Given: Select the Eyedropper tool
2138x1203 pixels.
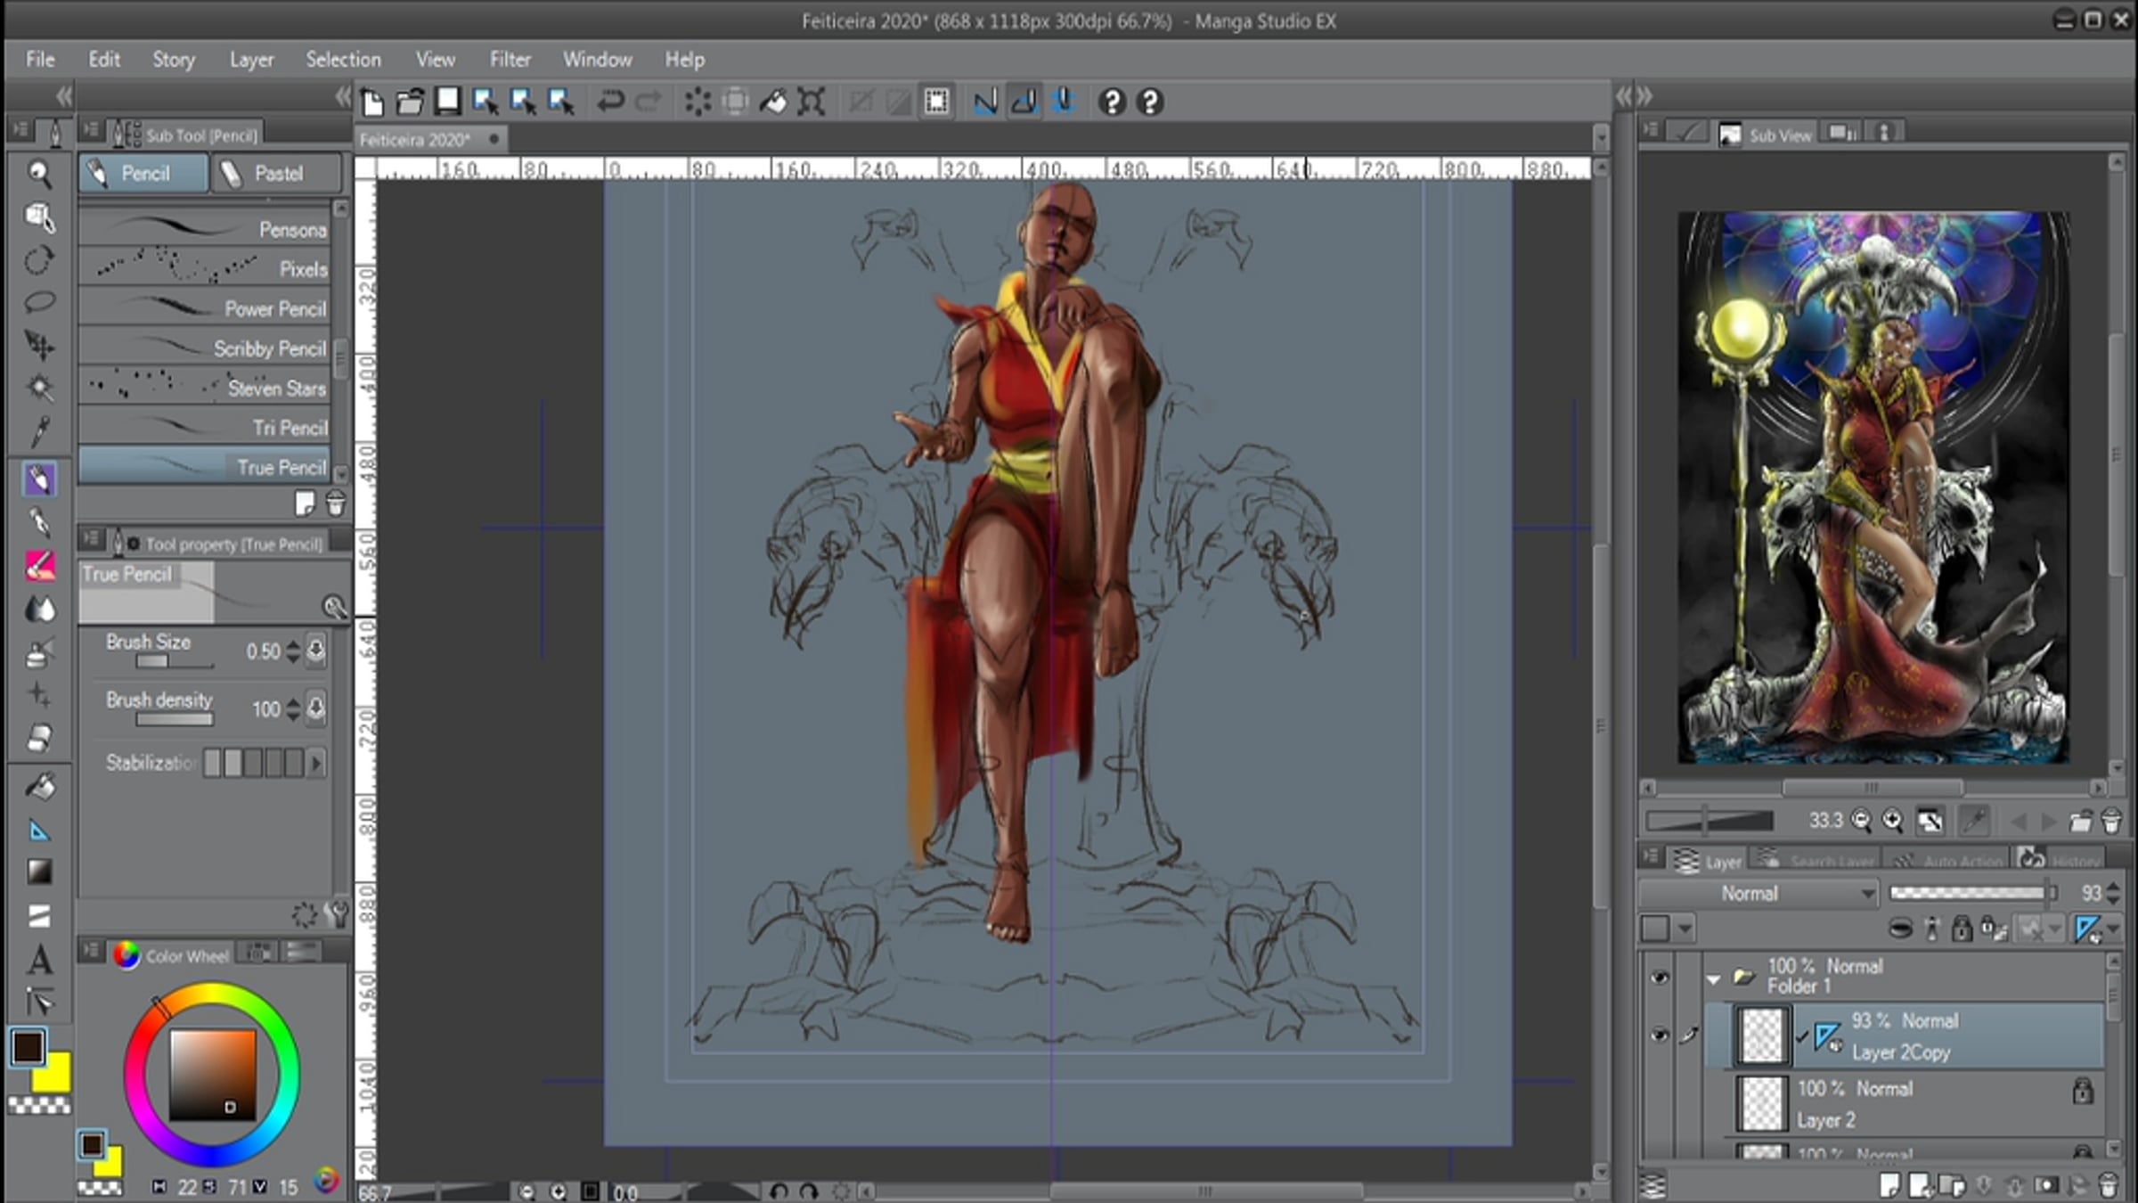Looking at the screenshot, I should (39, 432).
